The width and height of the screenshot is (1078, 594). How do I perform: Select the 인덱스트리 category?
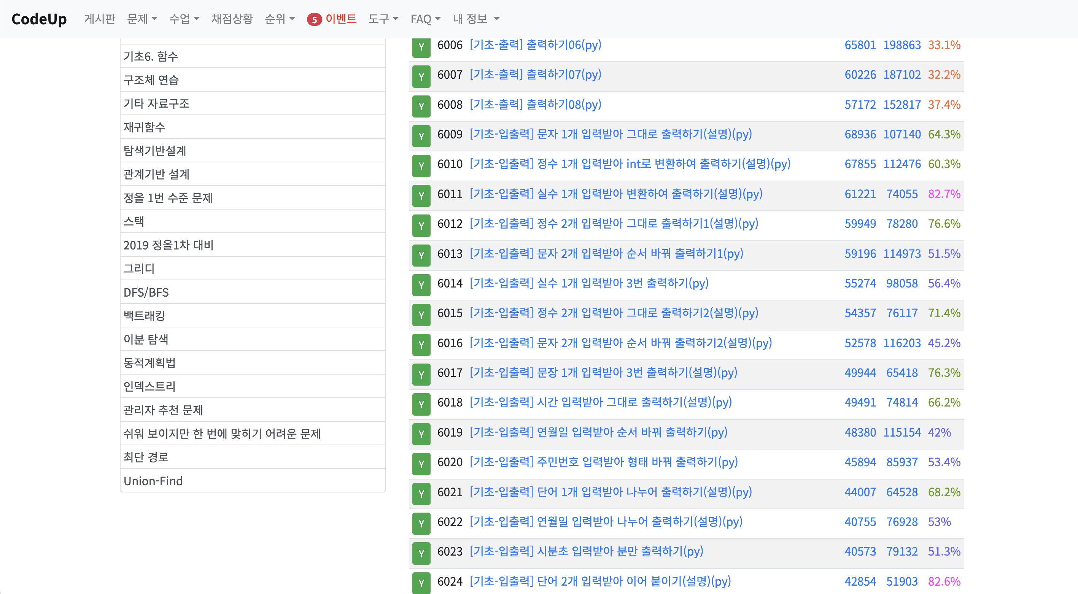pyautogui.click(x=253, y=386)
